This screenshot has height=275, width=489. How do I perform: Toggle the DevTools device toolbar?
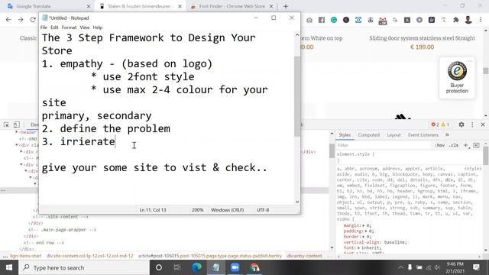click(x=17, y=125)
